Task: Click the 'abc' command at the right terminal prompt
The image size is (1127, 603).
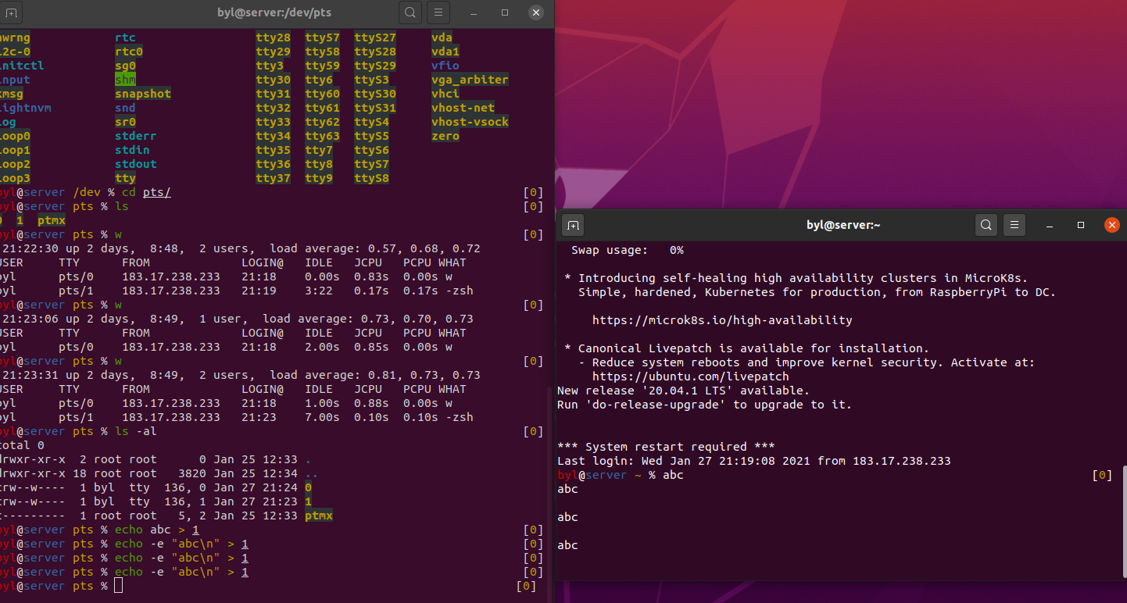Action: pos(673,475)
